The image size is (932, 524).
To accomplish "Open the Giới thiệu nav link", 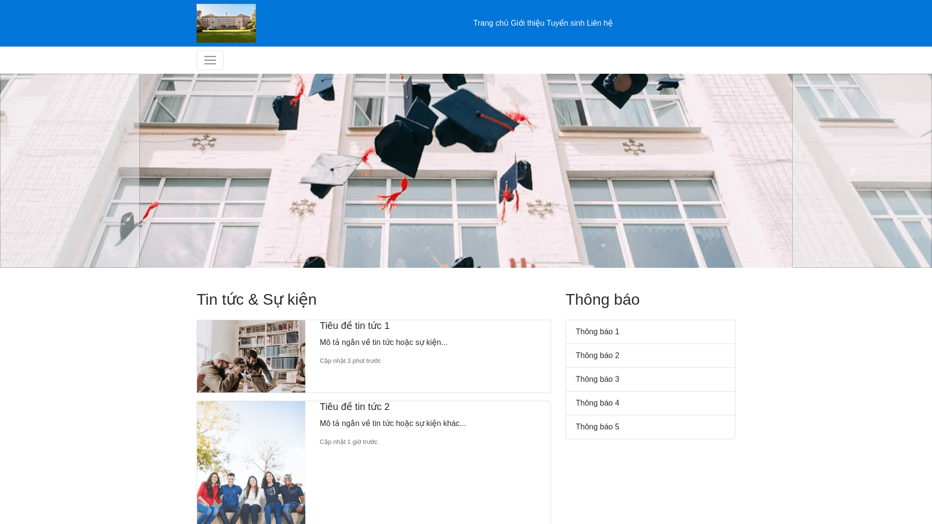I will [x=527, y=23].
